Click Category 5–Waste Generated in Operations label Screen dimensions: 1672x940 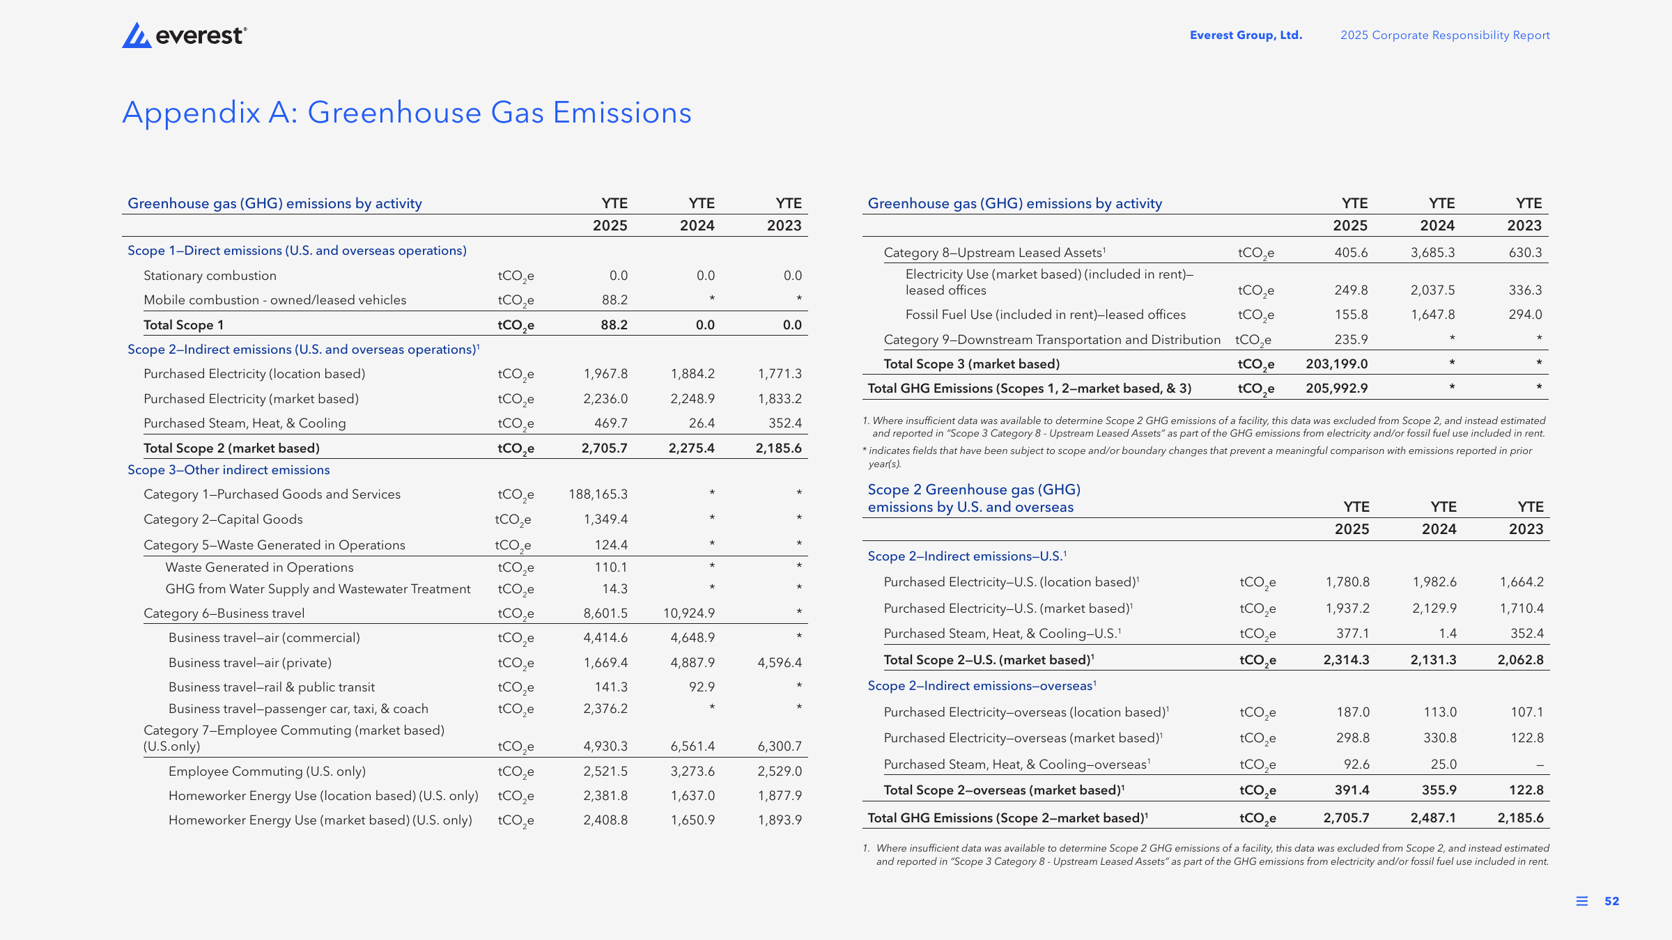[274, 545]
